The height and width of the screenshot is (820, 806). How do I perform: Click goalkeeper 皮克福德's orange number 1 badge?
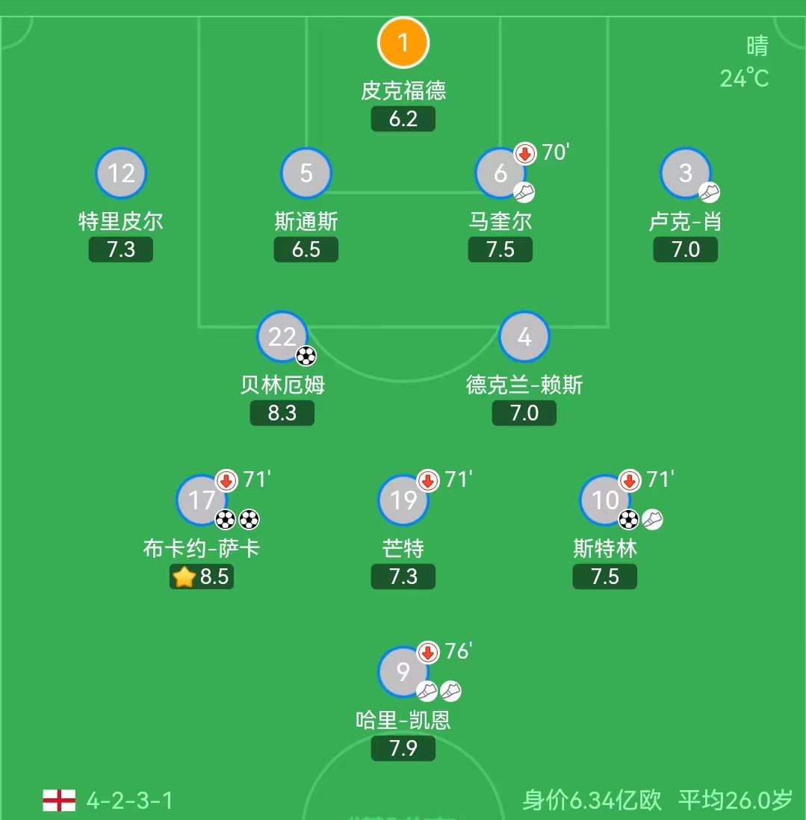point(403,43)
